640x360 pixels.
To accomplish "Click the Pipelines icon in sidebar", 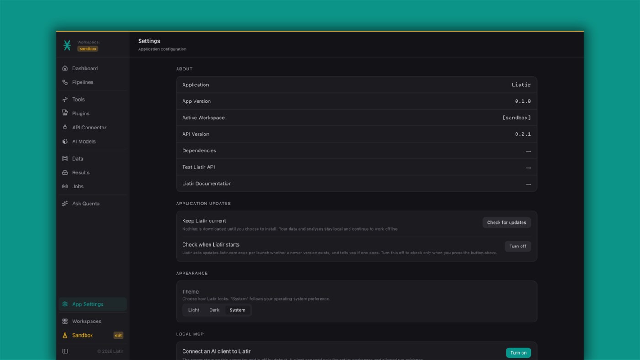I will 65,82.
